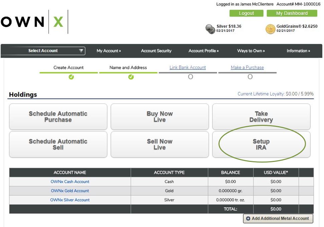Click the plus icon on Add Additional Metal Account
This screenshot has width=324, height=227.
tap(248, 219)
